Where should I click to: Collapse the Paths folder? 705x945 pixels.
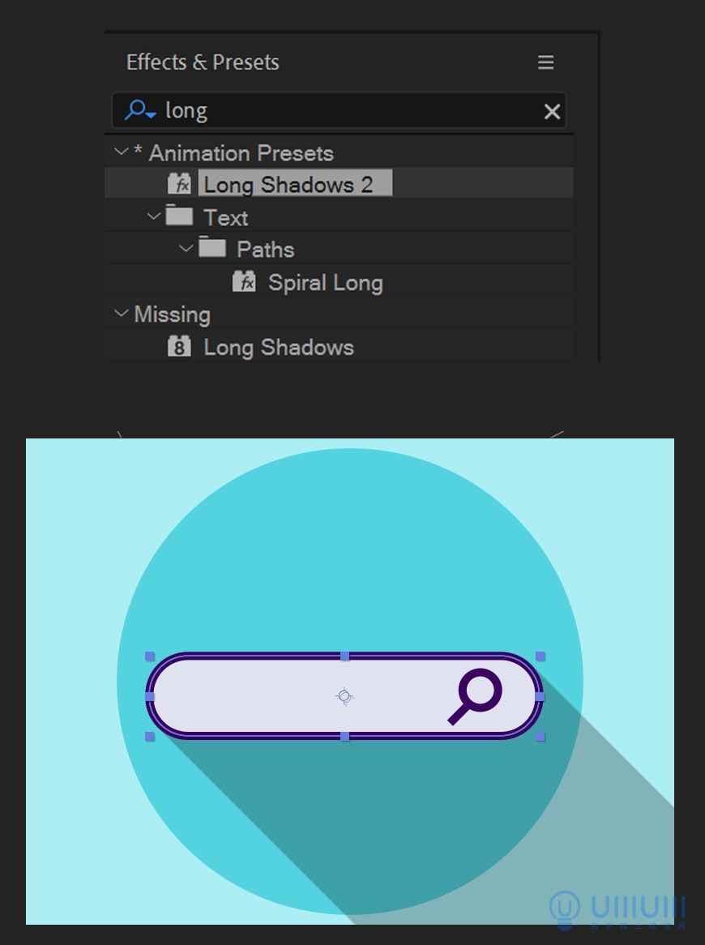point(186,248)
